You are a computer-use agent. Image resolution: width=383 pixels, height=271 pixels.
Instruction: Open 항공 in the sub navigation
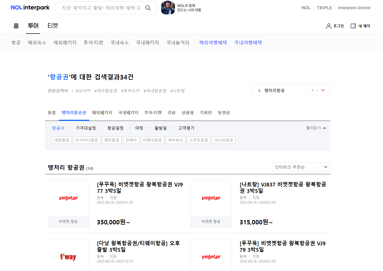click(x=16, y=43)
